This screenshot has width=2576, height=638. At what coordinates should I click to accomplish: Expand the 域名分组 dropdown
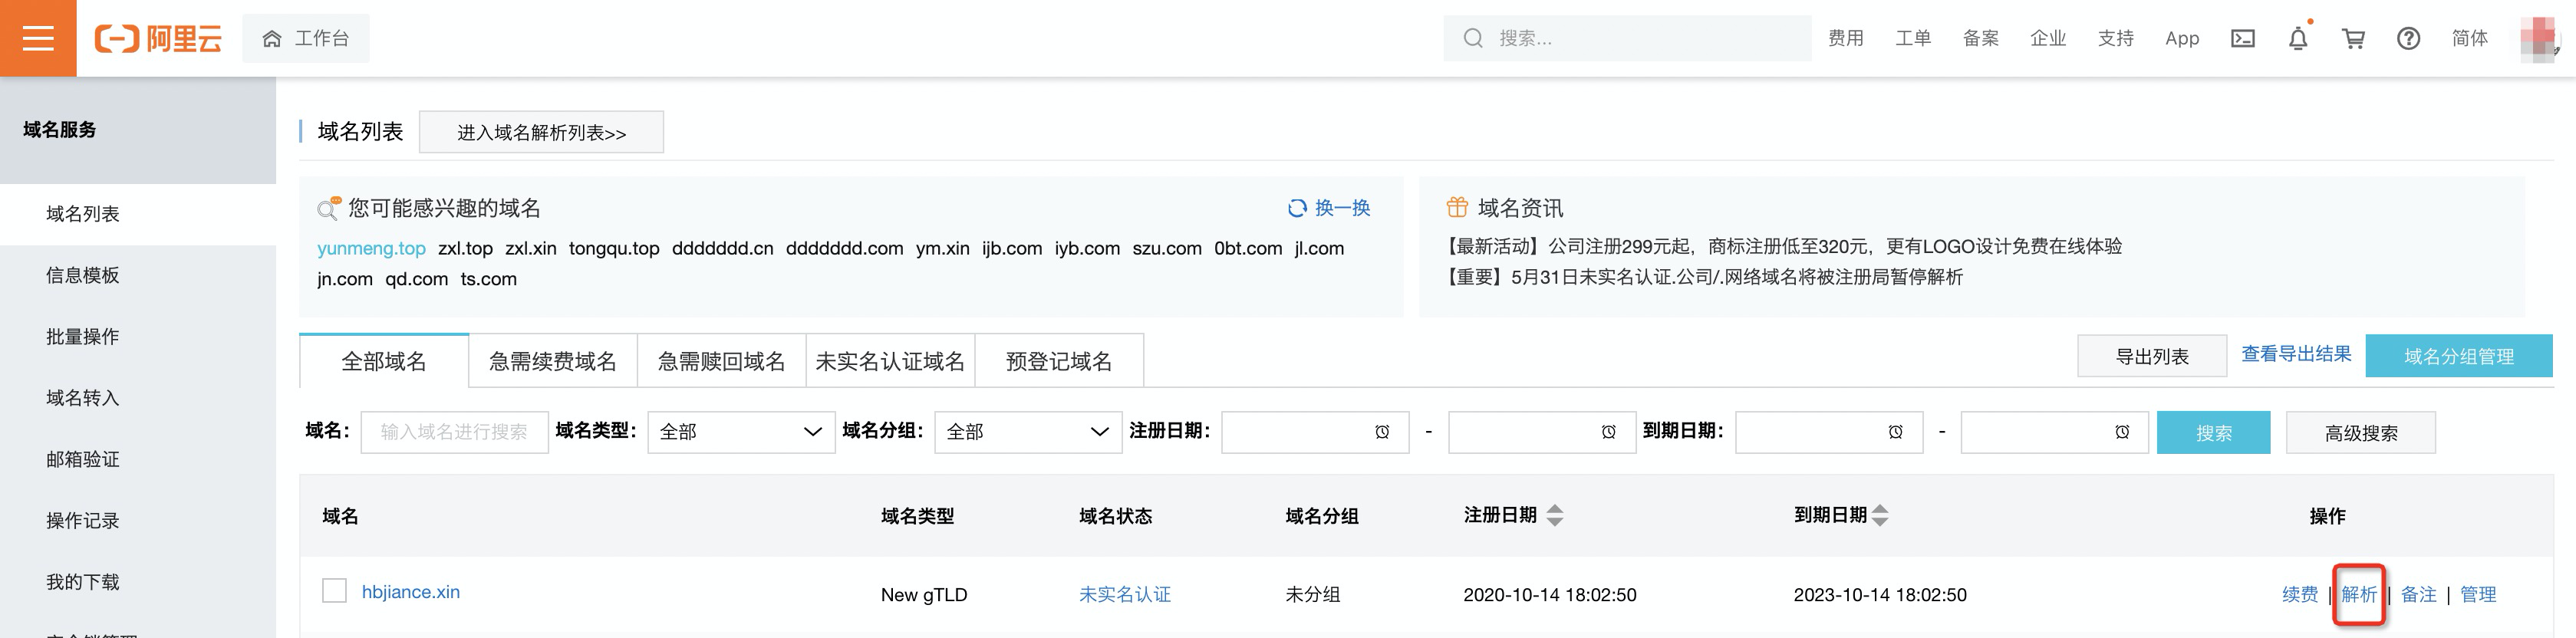pos(1028,432)
